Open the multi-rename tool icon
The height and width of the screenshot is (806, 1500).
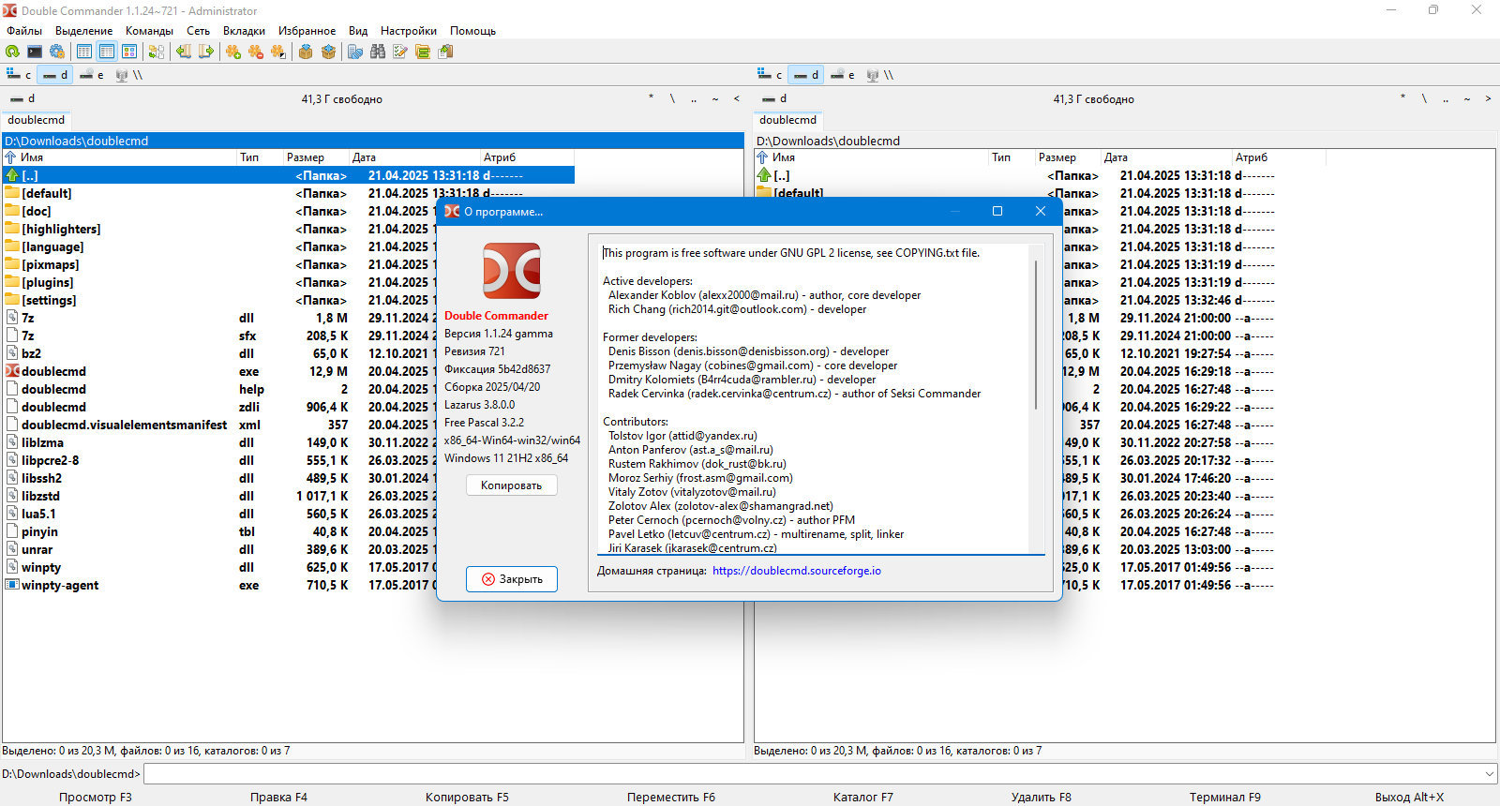point(400,52)
